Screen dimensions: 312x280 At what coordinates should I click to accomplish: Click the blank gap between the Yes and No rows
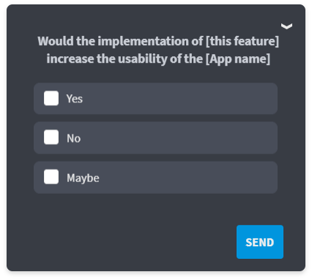[155, 118]
